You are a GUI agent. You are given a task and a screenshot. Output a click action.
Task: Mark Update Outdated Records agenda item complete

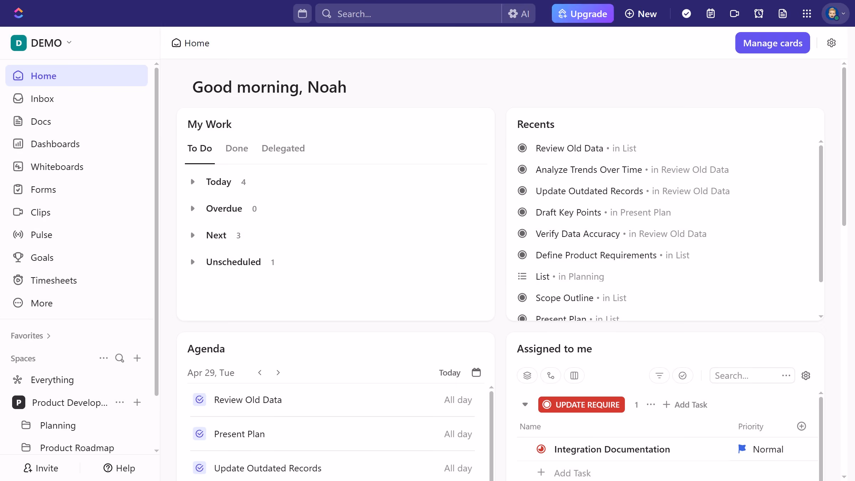[x=199, y=468]
